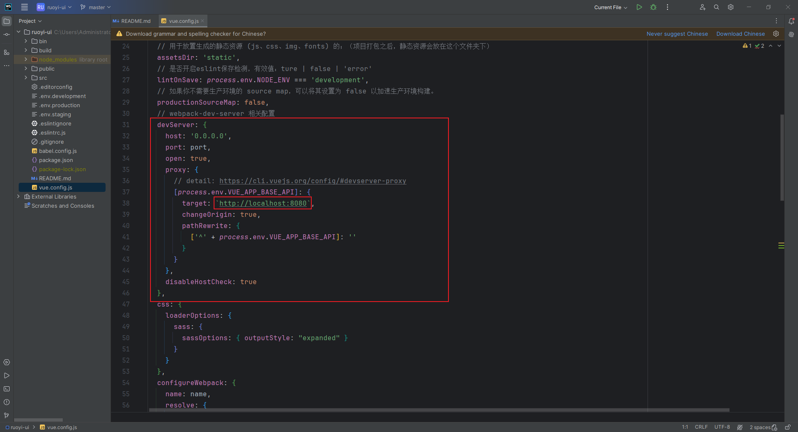The image size is (798, 432).
Task: Open Problems tool window icon
Action: (7, 402)
